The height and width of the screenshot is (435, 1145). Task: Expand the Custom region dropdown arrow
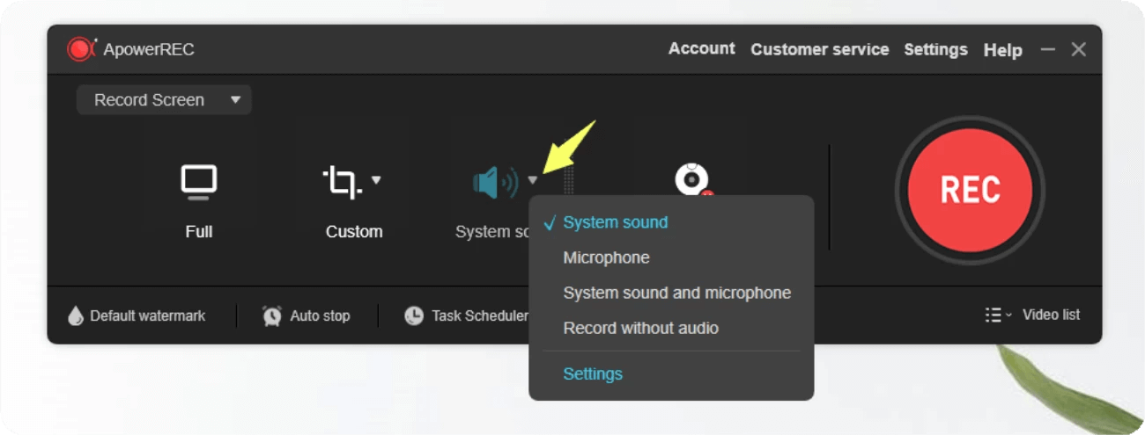point(376,179)
